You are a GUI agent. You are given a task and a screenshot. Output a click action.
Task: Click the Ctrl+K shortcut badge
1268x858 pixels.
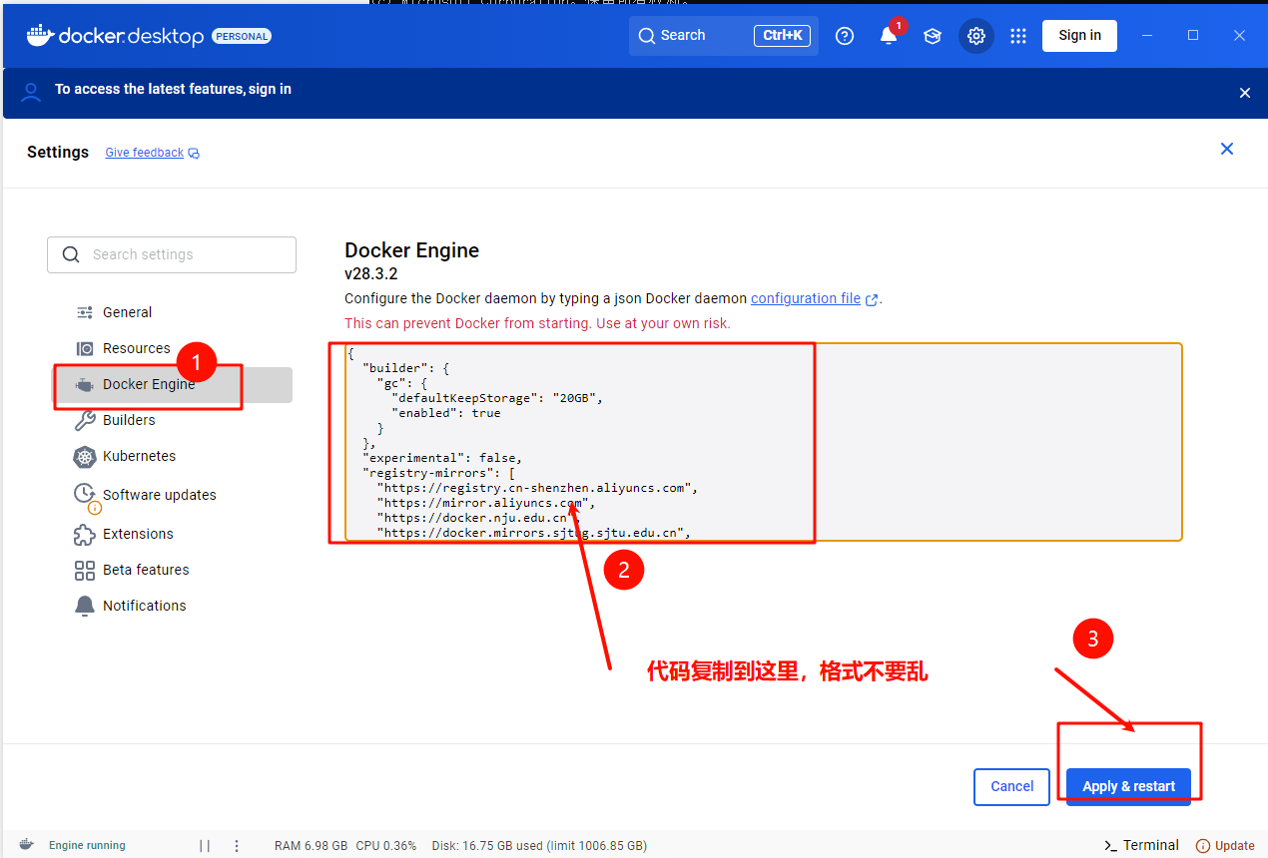[782, 36]
